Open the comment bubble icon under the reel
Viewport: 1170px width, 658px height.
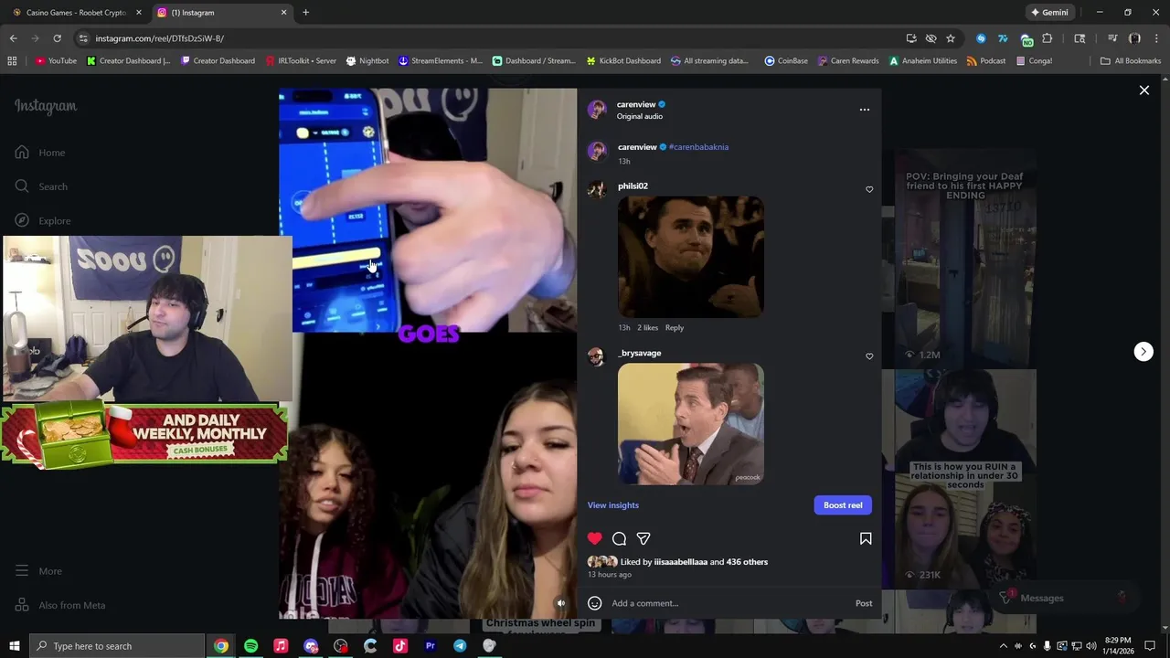(x=619, y=538)
